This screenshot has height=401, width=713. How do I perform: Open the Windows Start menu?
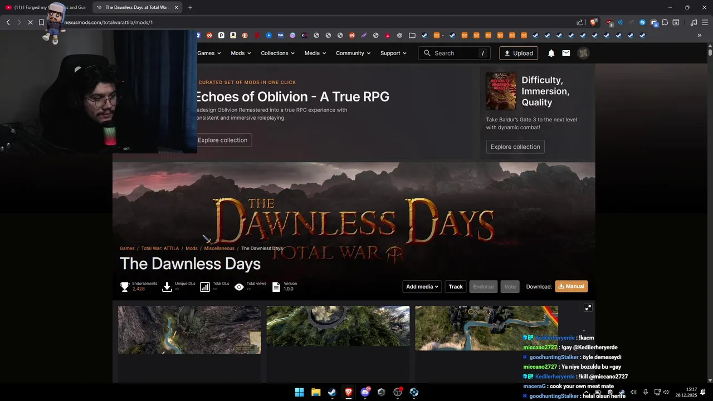[299, 392]
